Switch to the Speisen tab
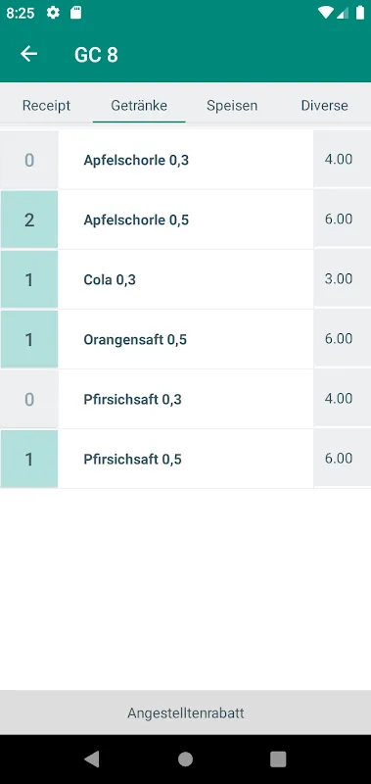This screenshot has height=784, width=371. 232,106
